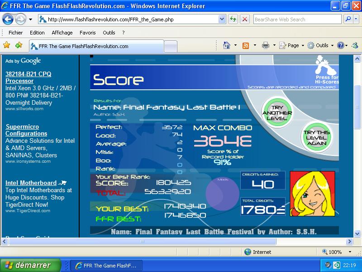Image resolution: width=362 pixels, height=272 pixels.
Task: Click www.TigerDirect.com ad URL
Action: [28, 211]
